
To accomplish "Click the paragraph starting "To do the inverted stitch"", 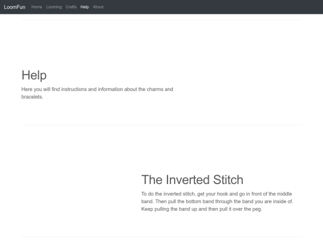I will pyautogui.click(x=217, y=201).
